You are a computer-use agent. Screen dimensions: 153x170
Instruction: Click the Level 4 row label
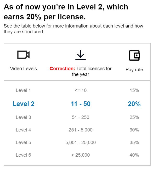coord(23,130)
